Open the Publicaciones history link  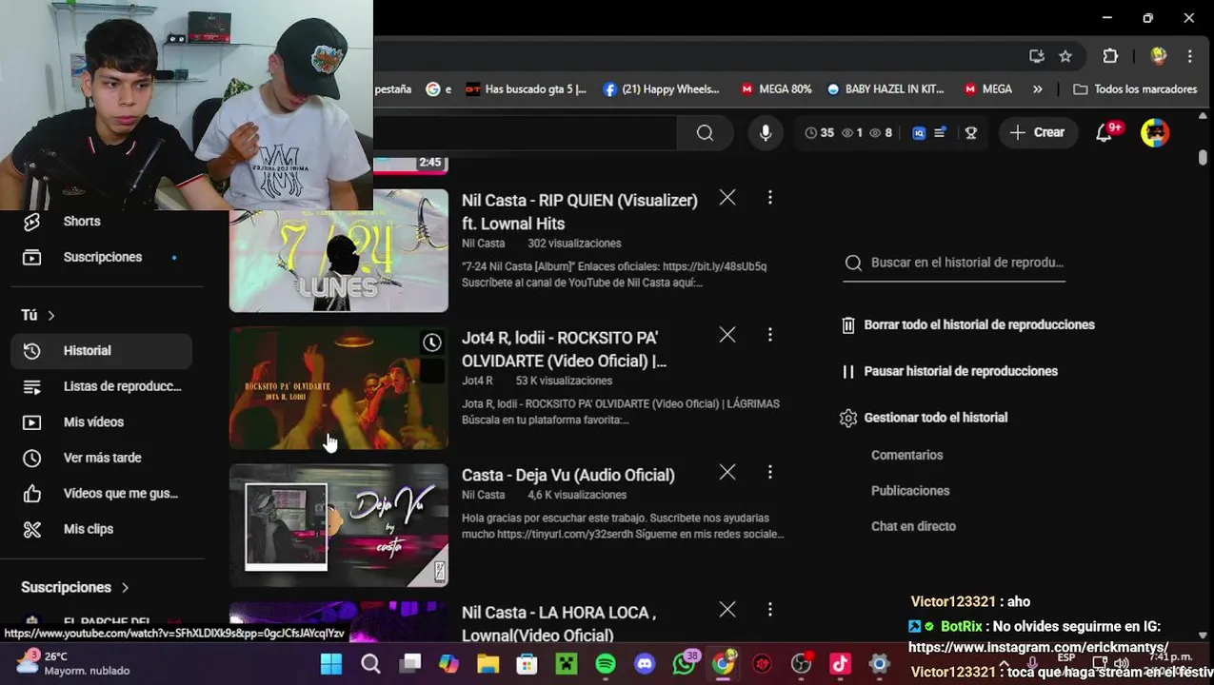(910, 491)
